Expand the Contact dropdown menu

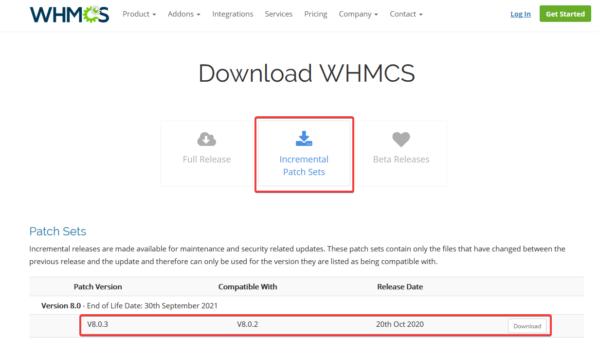[x=406, y=14]
